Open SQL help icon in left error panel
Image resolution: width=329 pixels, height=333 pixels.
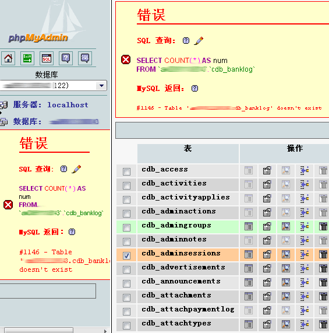63,169
